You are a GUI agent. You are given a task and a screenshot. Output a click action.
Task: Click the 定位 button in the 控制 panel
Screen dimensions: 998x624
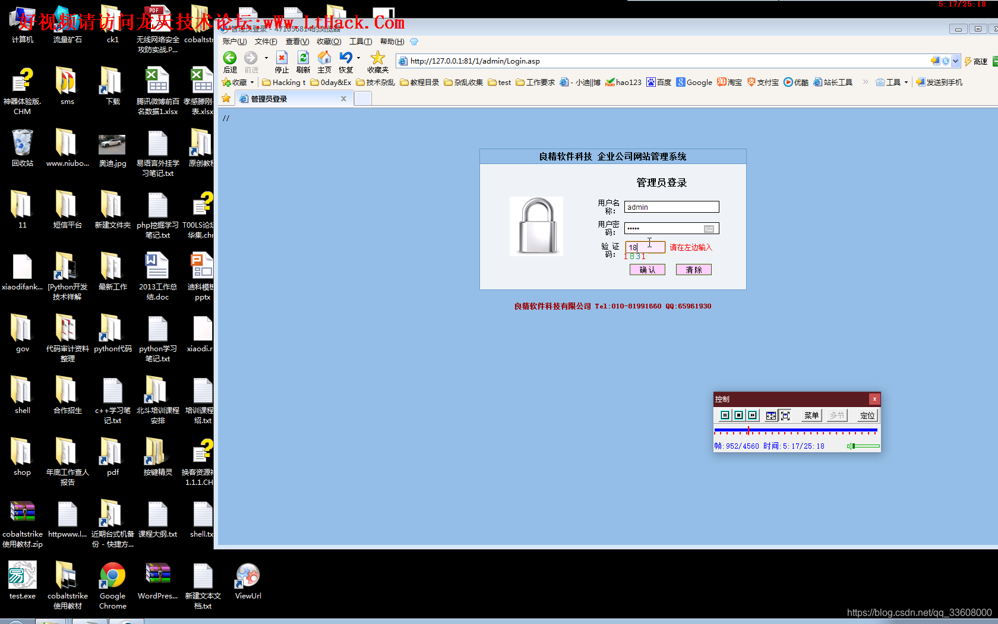coord(867,415)
